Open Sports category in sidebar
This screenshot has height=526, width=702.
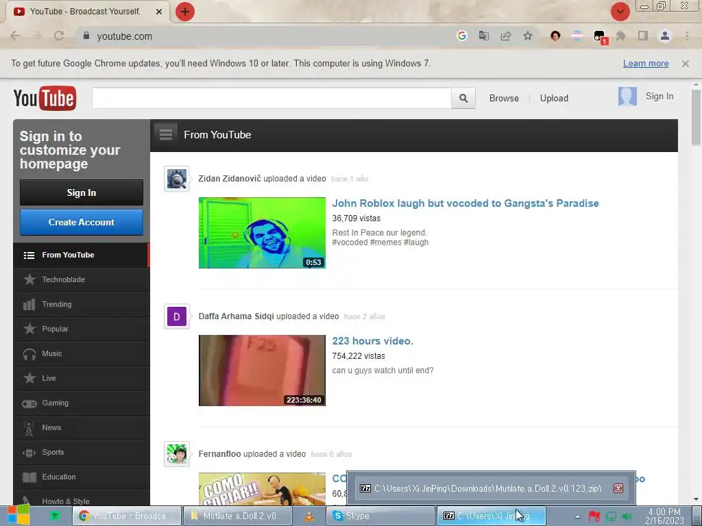click(81, 452)
